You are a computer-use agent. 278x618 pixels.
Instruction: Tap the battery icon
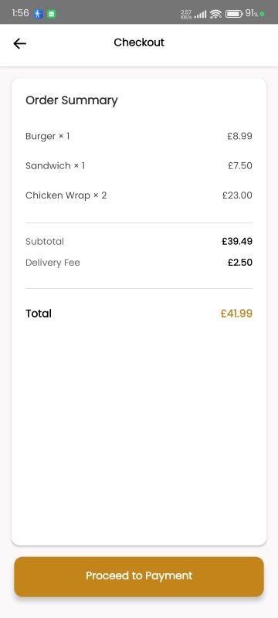point(234,14)
